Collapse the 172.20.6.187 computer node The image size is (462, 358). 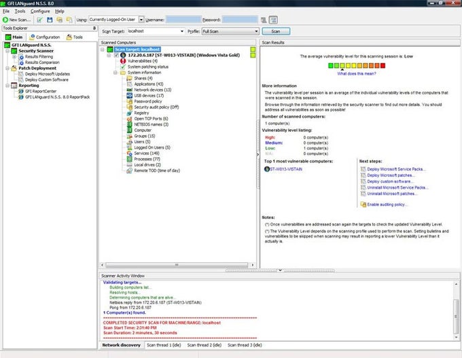point(109,55)
